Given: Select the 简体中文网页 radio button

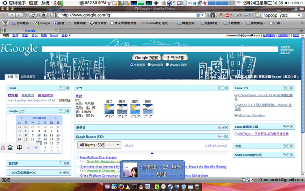Looking at the screenshot, I should point(167,64).
